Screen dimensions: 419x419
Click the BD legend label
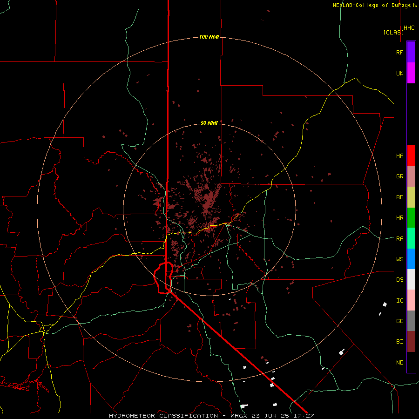[399, 197]
